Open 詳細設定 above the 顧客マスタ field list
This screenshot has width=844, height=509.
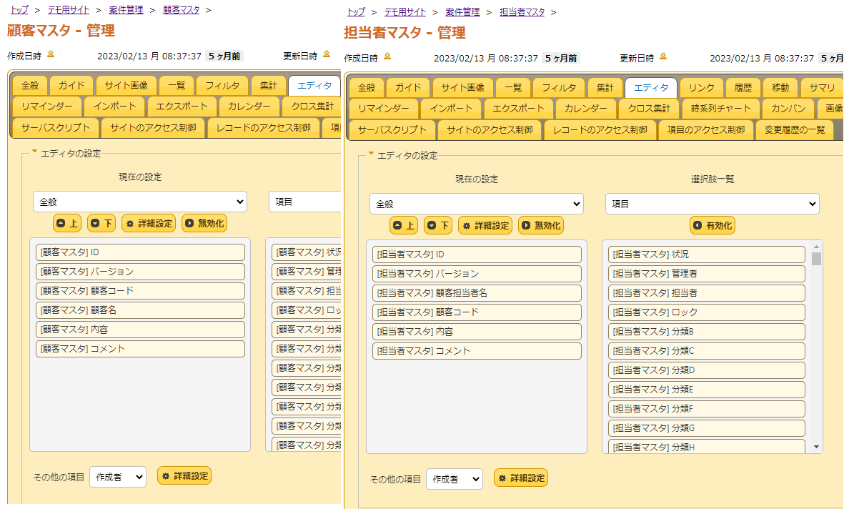(x=149, y=224)
